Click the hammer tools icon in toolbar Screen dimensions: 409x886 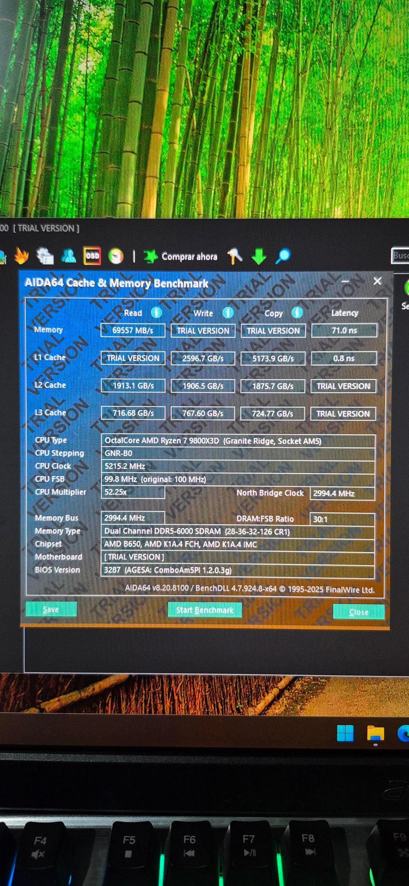click(x=235, y=256)
